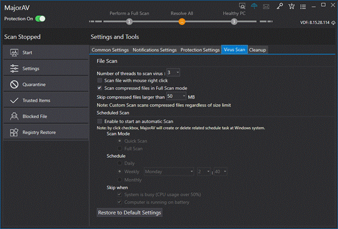Select the Quick Scan radio button
Viewport: 338px width, 229px height.
point(120,141)
